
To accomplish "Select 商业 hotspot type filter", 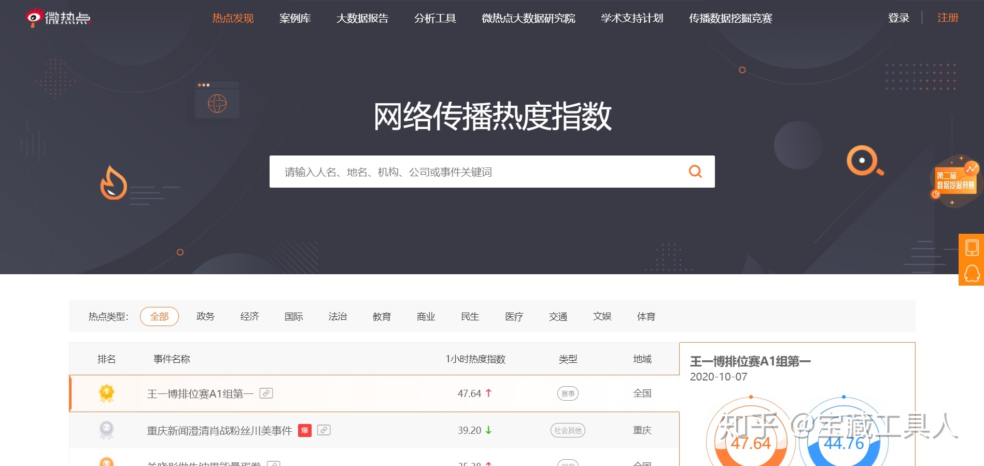I will tap(426, 316).
